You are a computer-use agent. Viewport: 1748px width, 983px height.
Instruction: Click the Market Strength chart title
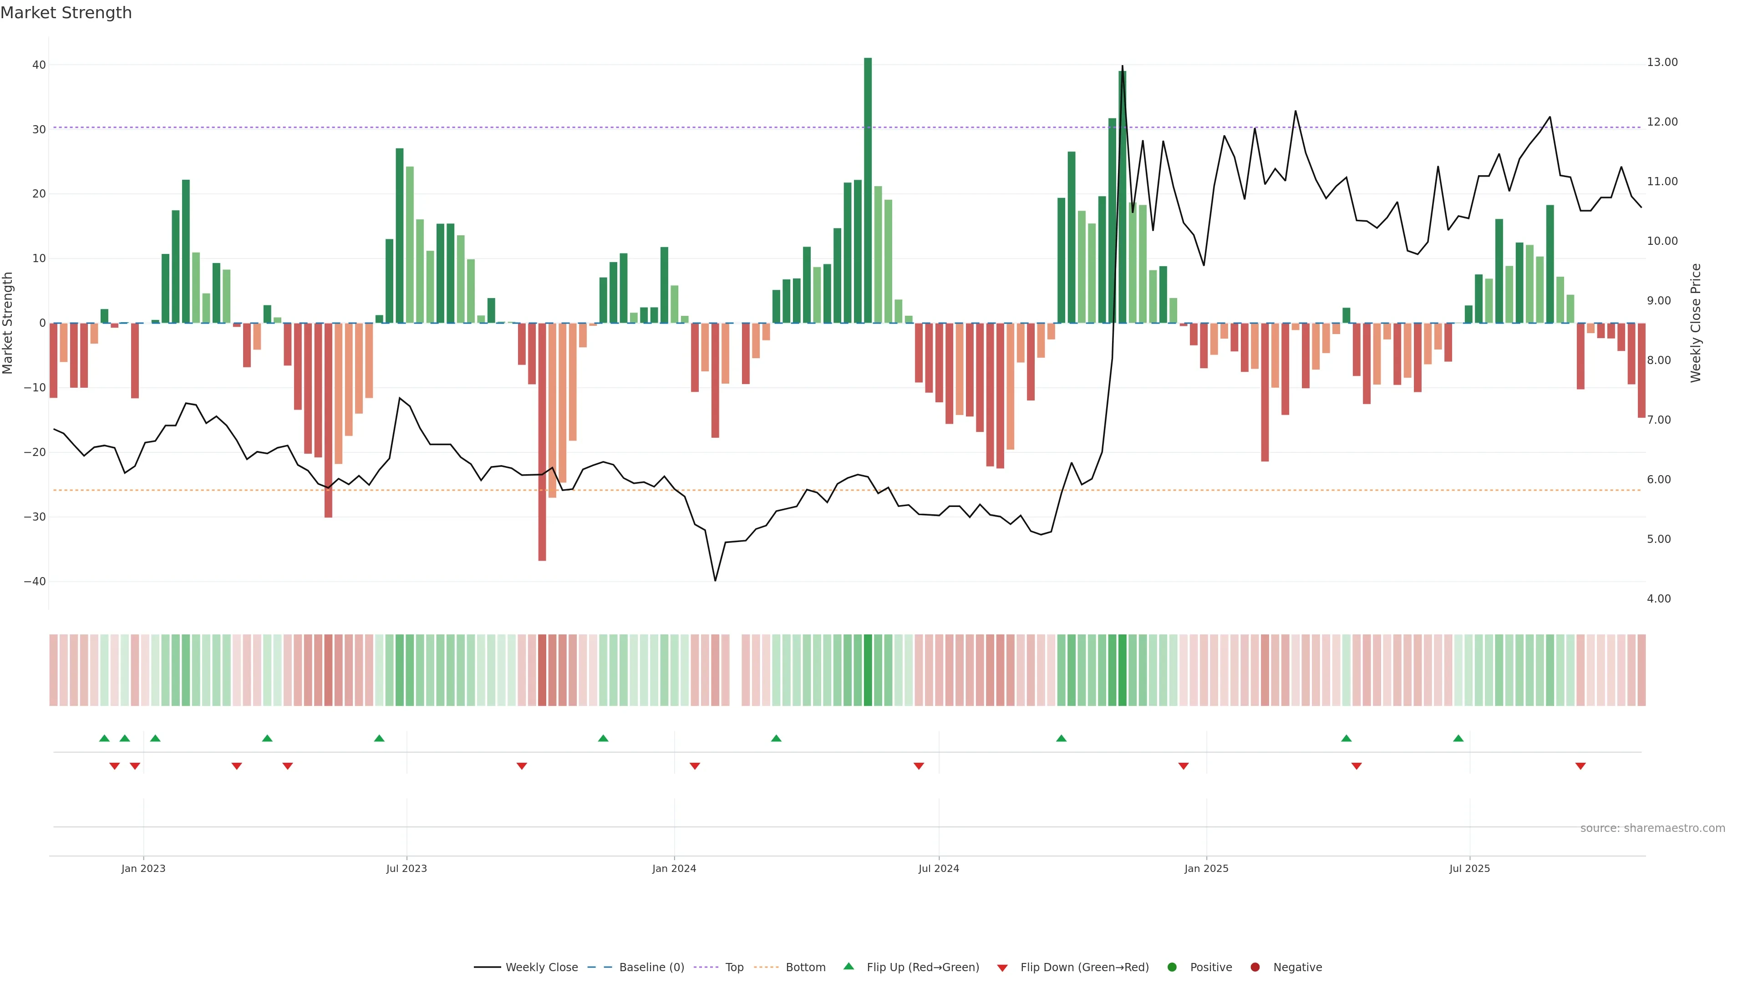pos(66,13)
